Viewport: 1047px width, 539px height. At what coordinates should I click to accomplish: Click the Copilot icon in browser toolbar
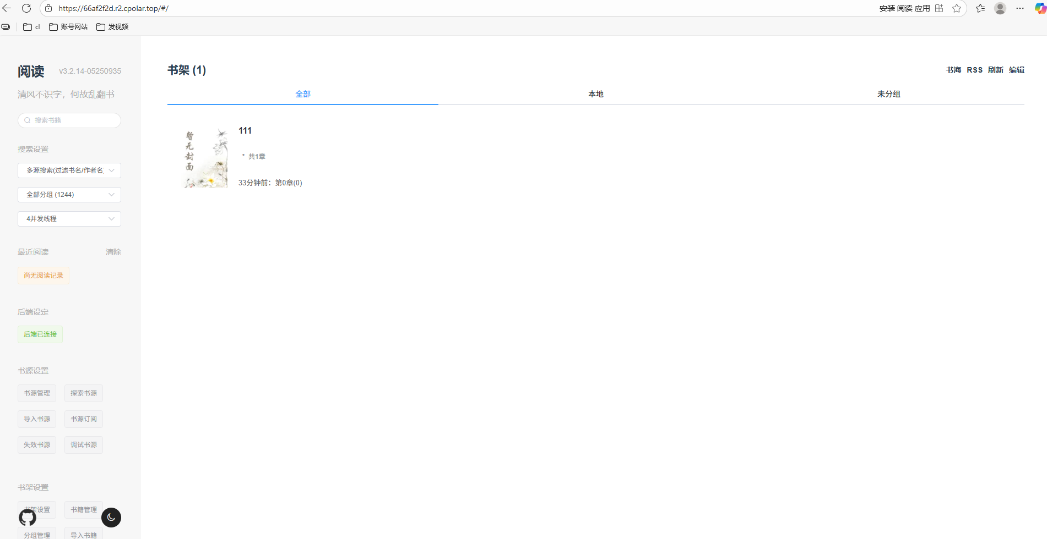point(1040,8)
